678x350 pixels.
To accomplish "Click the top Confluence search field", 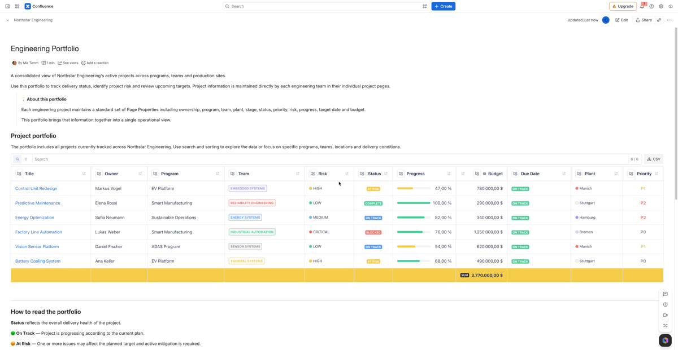I will coord(325,6).
